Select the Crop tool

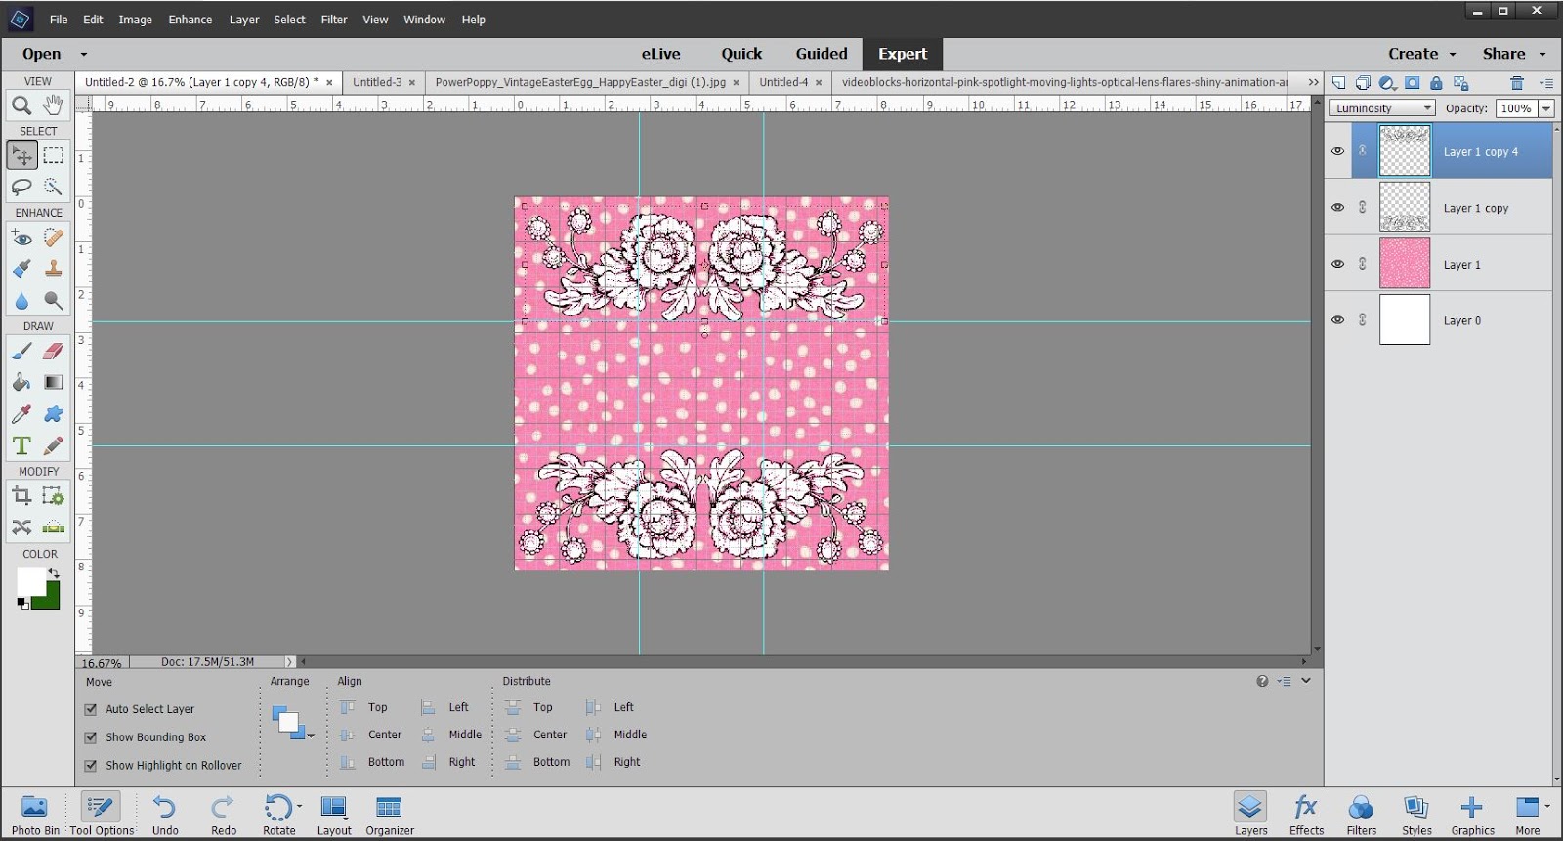21,496
